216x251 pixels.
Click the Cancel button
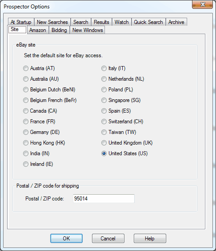(x=108, y=239)
